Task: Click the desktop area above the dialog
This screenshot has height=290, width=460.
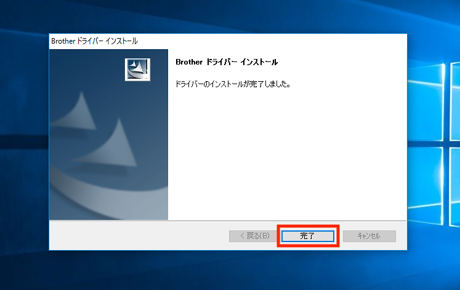Action: coord(228,15)
